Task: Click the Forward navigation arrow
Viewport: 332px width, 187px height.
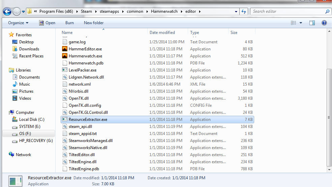Action: [17, 11]
